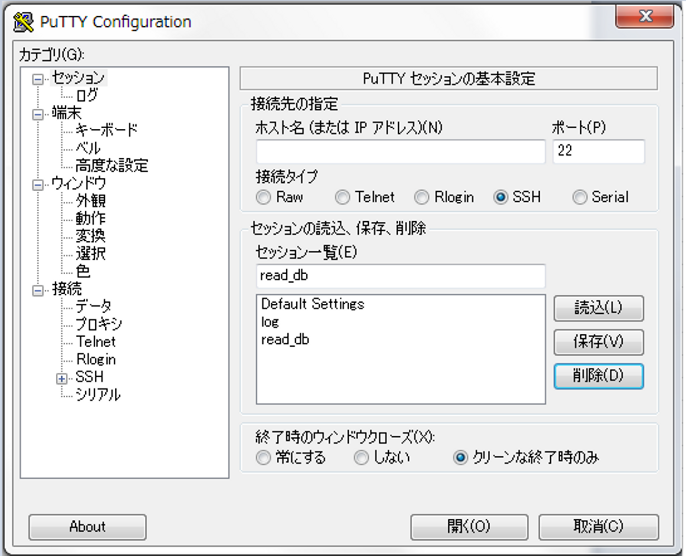Collapse the セッション tree node
This screenshot has width=686, height=556.
click(x=38, y=79)
